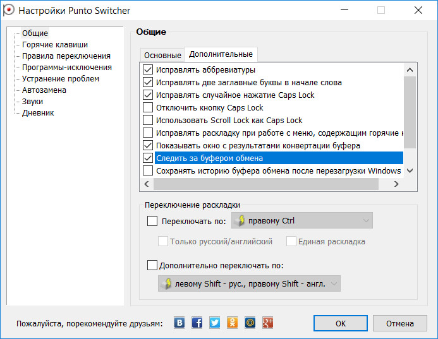Enable 'Использовать Scroll Lock как Caps Lock'

pyautogui.click(x=148, y=120)
